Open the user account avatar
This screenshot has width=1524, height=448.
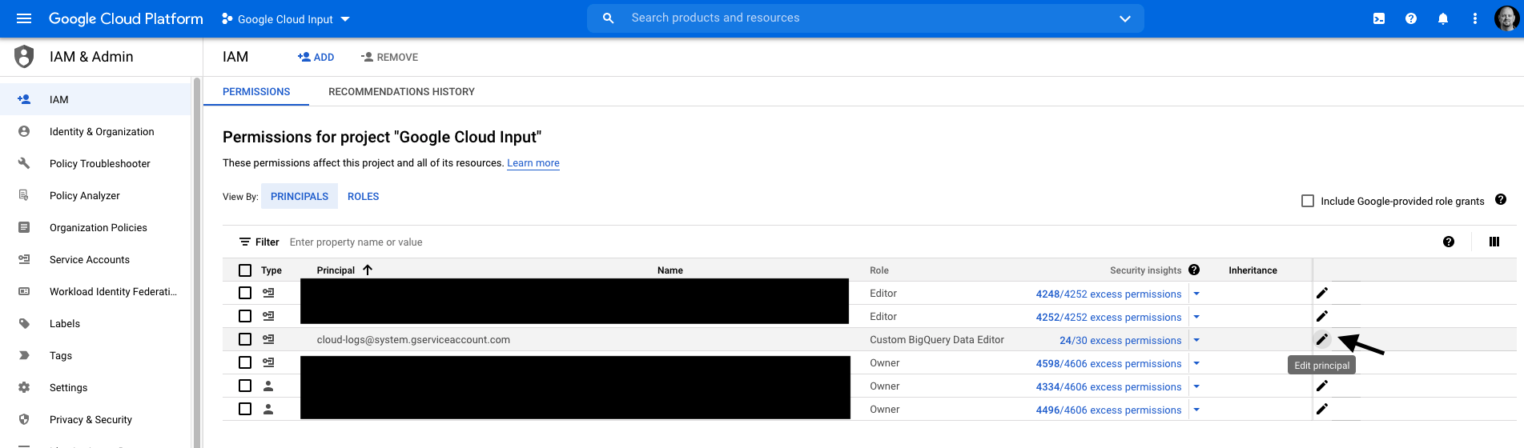tap(1507, 18)
